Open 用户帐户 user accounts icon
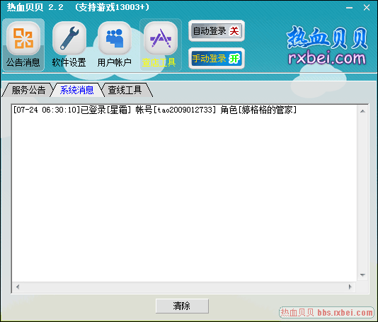 point(114,45)
